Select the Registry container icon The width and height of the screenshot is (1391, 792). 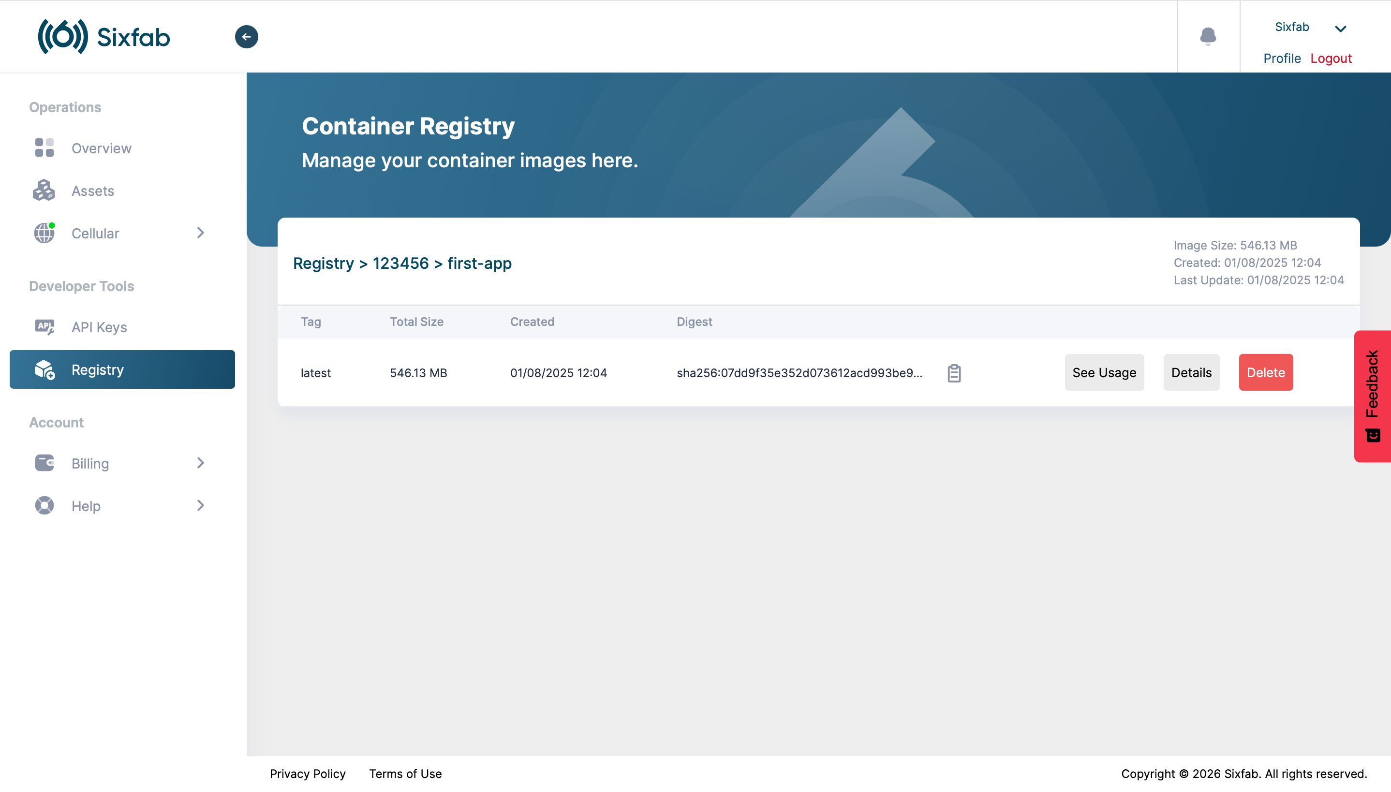pyautogui.click(x=44, y=369)
